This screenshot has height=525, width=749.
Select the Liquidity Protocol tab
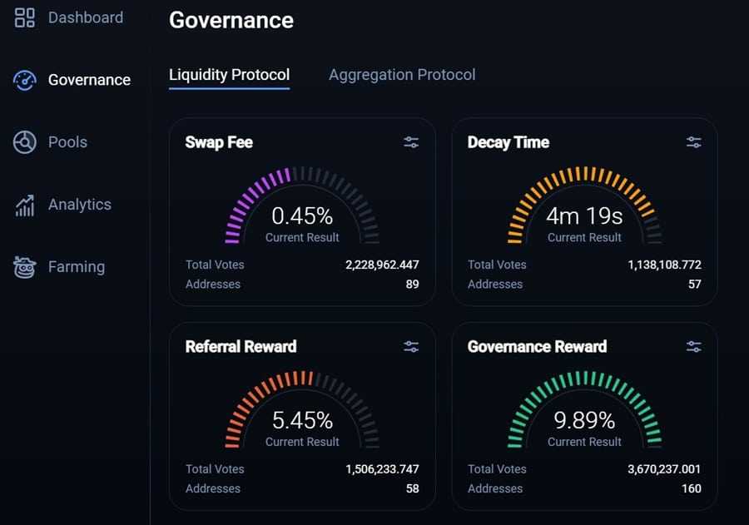229,75
